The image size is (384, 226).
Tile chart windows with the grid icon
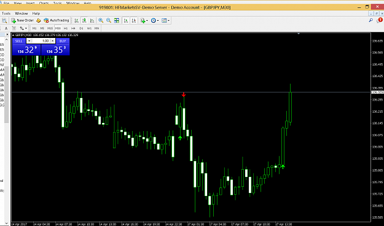click(117, 20)
